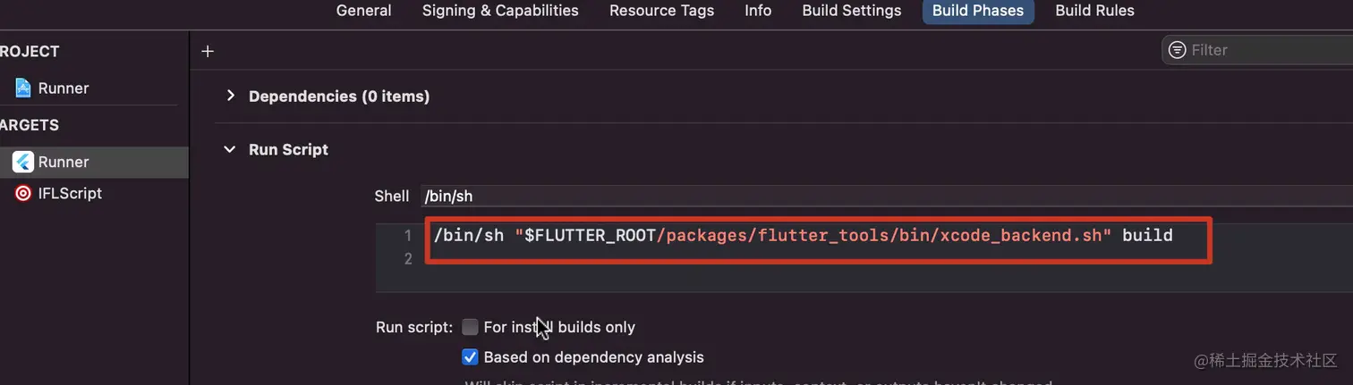Viewport: 1353px width, 385px height.
Task: Click the plus icon to add build phase
Action: click(x=208, y=51)
